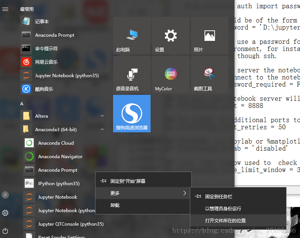Open KuGou Music (酷狗音乐) icon
Viewport: 300px width, 238px height.
click(x=26, y=89)
